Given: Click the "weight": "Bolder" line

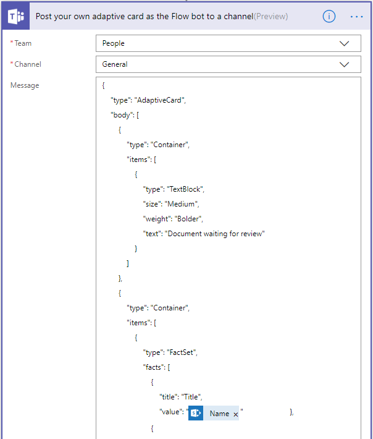Looking at the screenshot, I should click(x=174, y=218).
